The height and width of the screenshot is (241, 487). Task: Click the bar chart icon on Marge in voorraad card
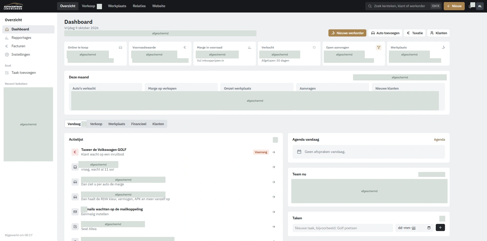pyautogui.click(x=250, y=47)
